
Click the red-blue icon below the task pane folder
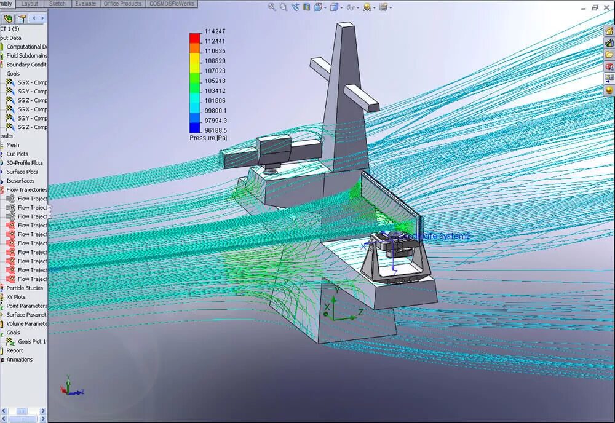609,66
